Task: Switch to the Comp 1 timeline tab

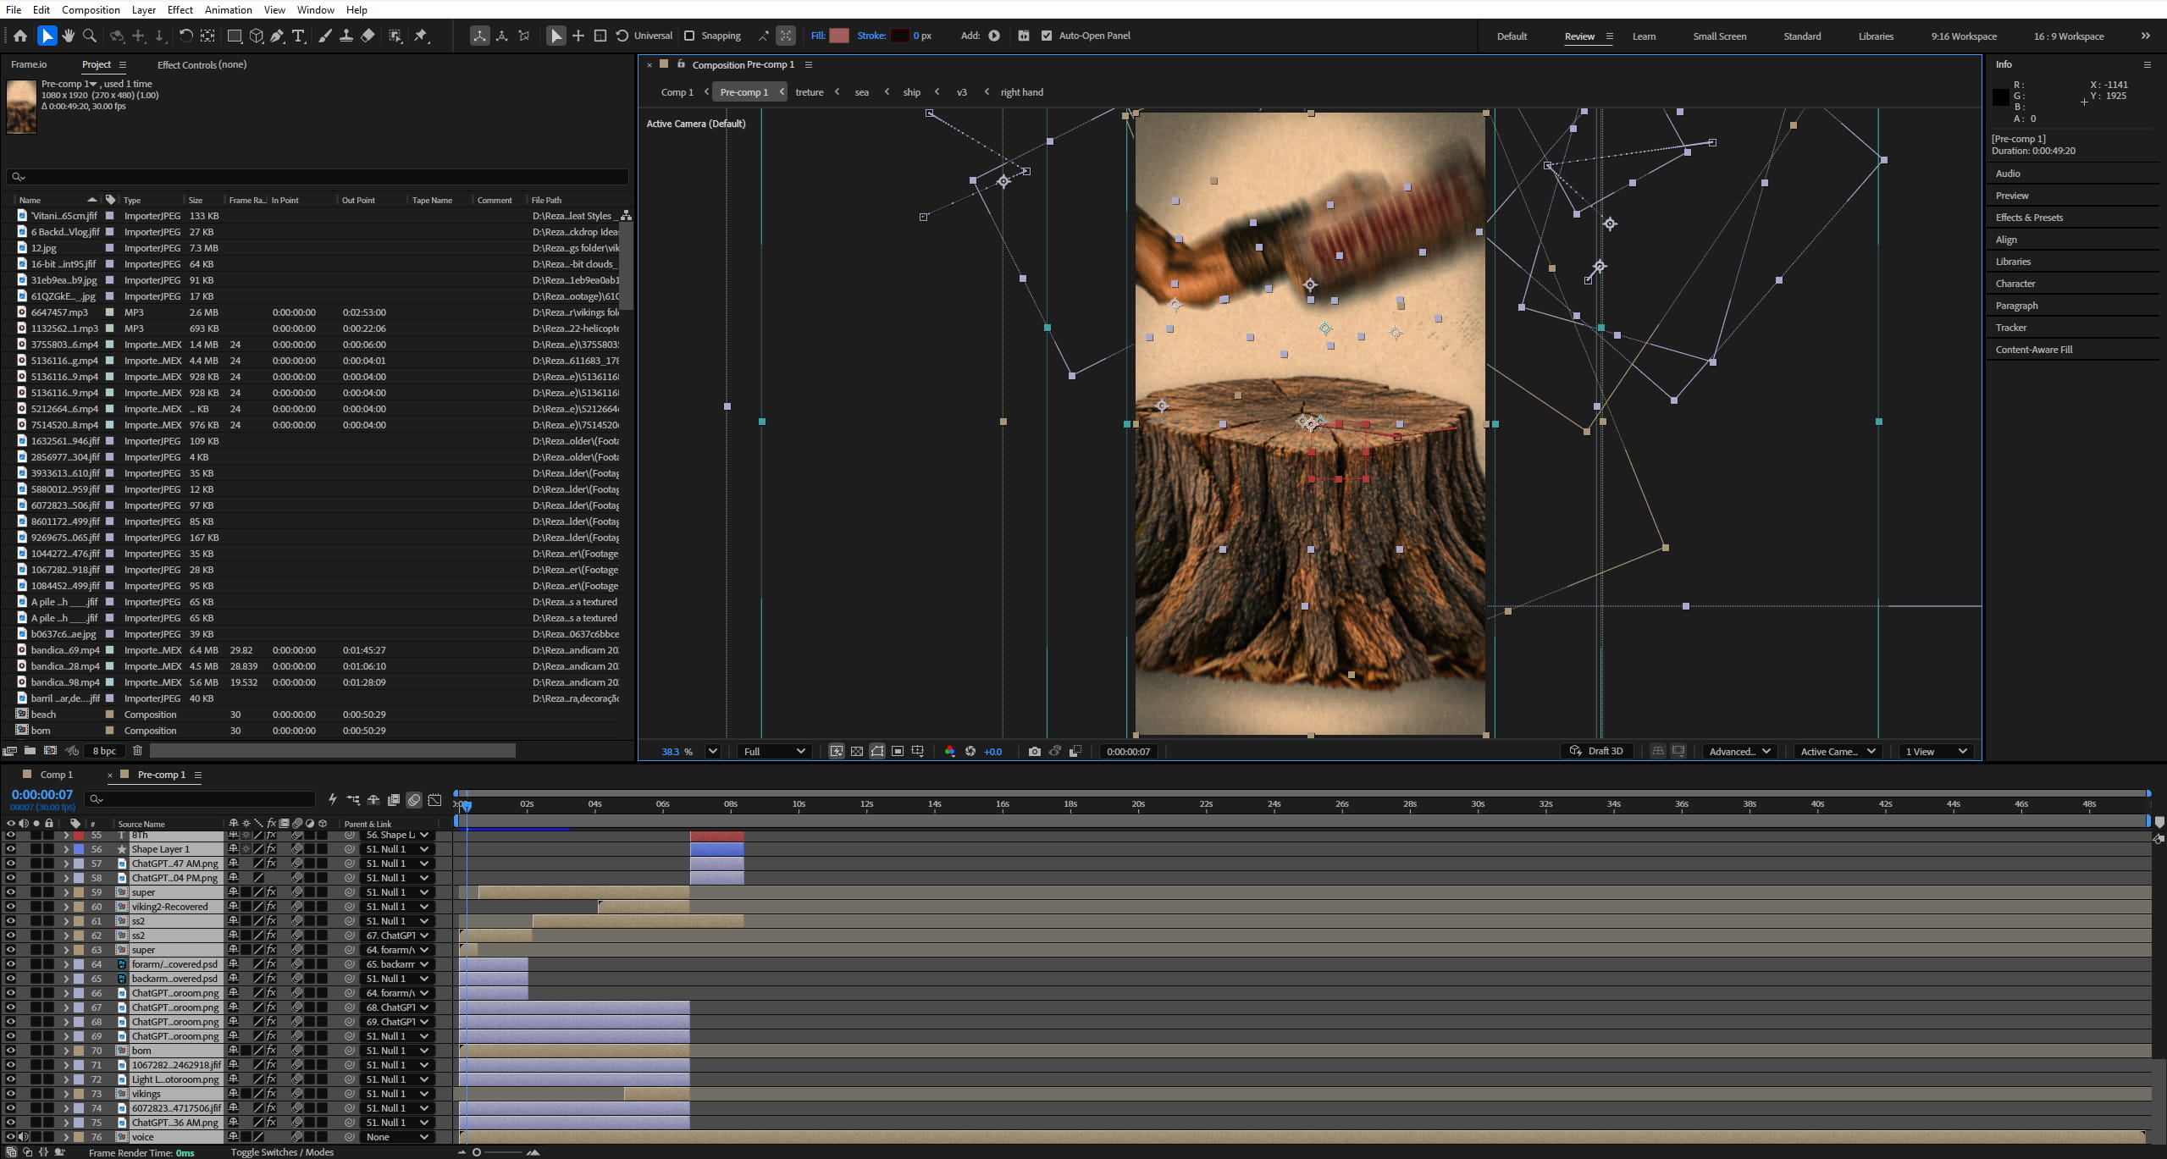Action: (x=57, y=775)
